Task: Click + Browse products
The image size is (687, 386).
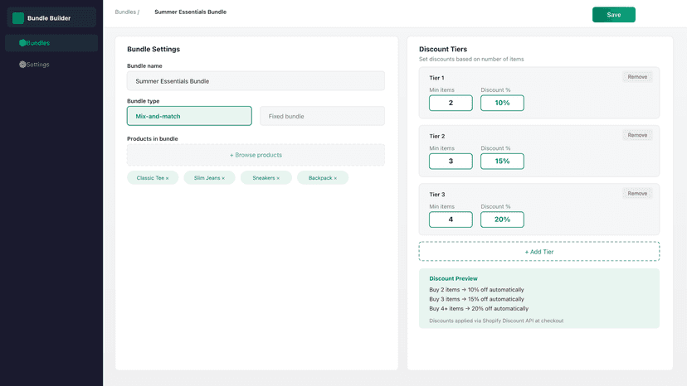Action: click(x=256, y=155)
